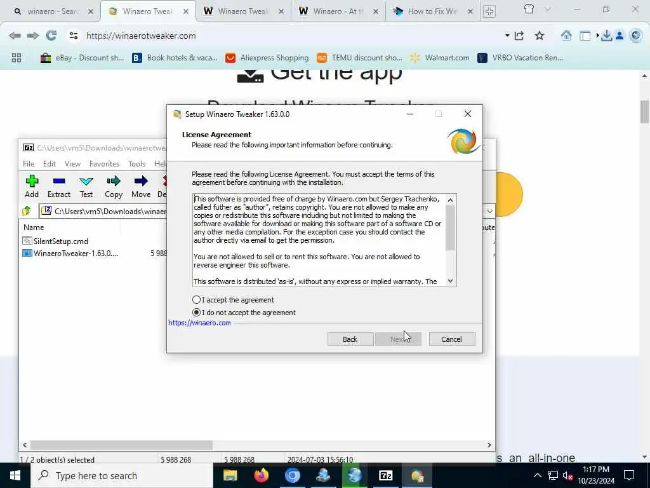This screenshot has height=488, width=650.
Task: Go up one folder in 7-Zip
Action: (27, 211)
